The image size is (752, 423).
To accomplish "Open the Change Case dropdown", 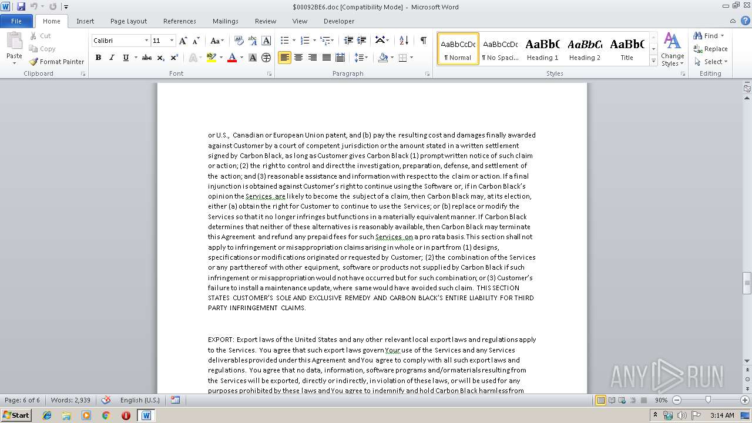I will pos(216,41).
